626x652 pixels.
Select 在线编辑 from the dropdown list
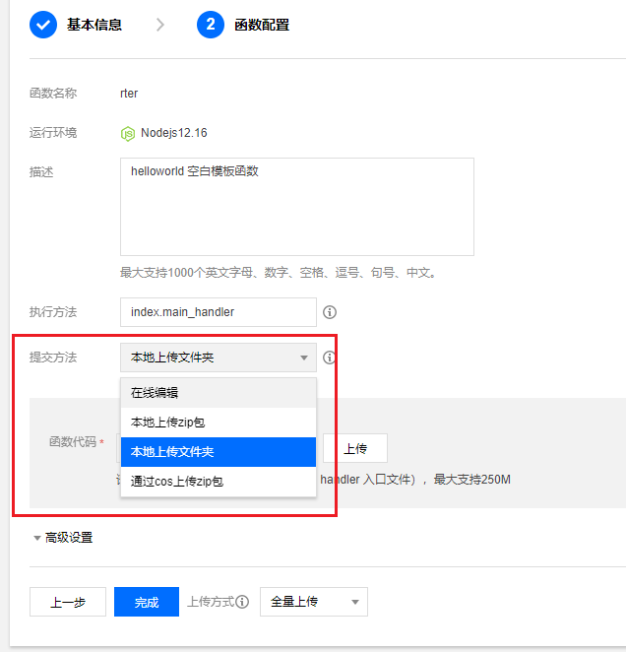point(218,393)
